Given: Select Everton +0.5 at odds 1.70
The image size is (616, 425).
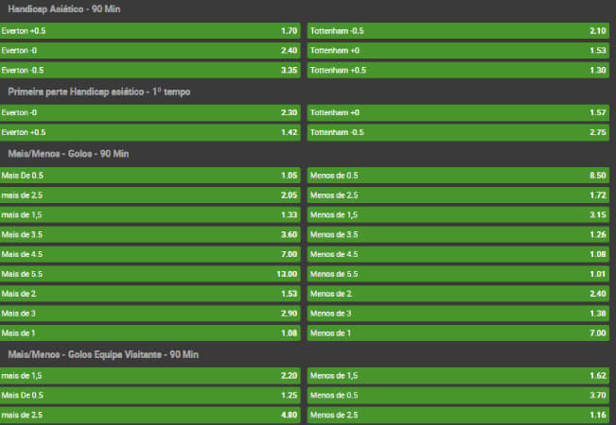Looking at the screenshot, I should pyautogui.click(x=150, y=30).
